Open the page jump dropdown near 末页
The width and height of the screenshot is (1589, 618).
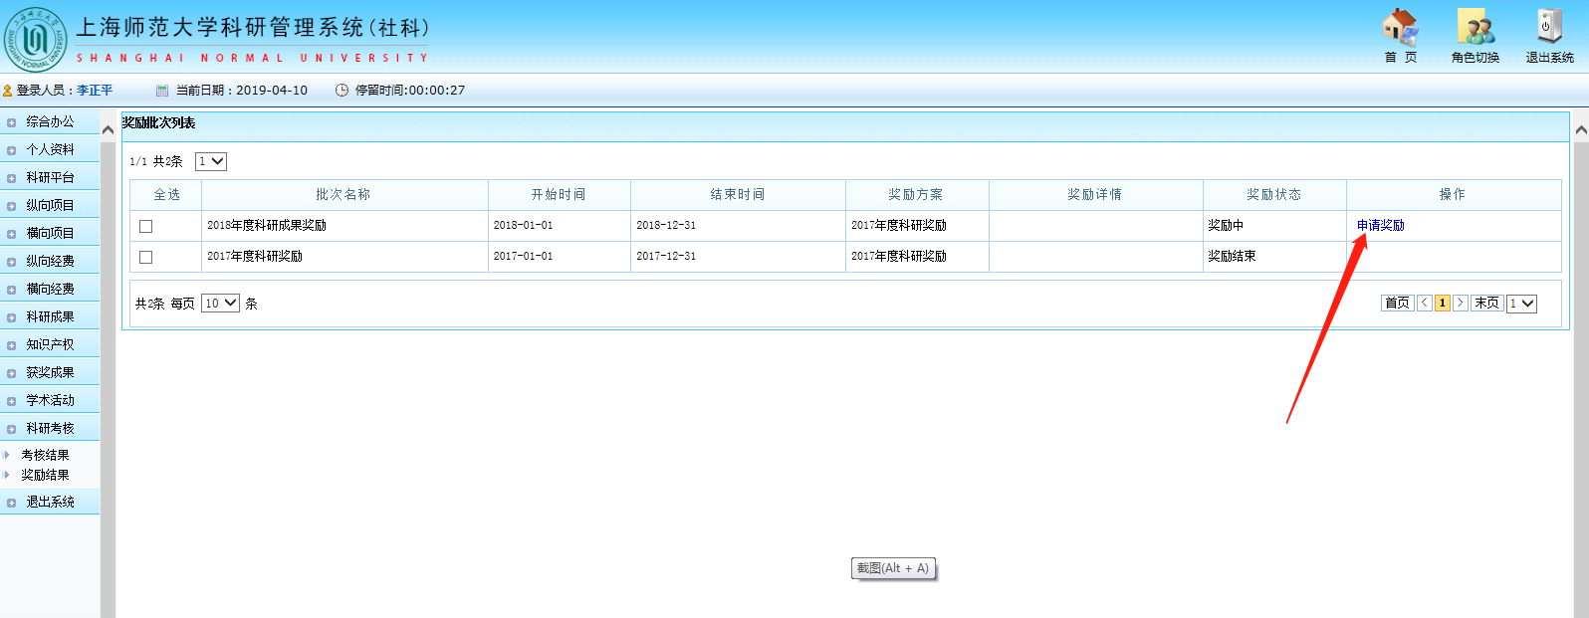coord(1521,304)
